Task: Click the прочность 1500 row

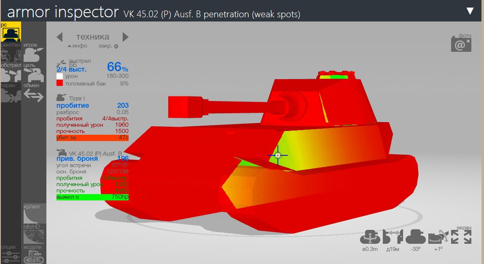Action: coord(92,131)
